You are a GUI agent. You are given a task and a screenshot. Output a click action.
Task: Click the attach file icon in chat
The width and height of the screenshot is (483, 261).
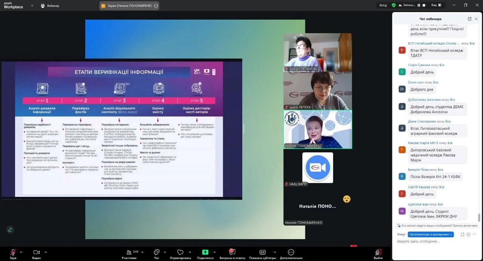tap(463, 234)
